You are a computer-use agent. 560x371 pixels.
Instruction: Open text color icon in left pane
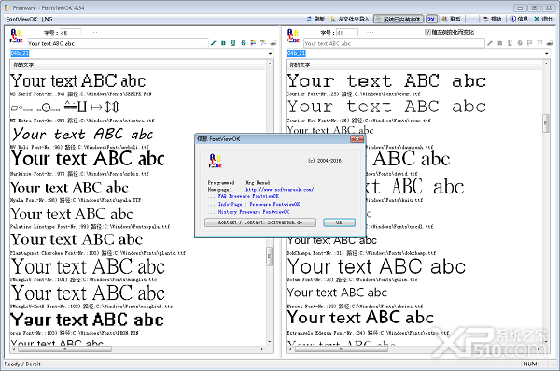pyautogui.click(x=253, y=43)
